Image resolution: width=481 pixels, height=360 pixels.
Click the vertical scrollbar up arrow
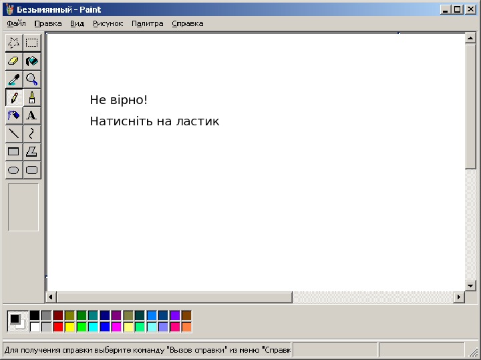470,38
